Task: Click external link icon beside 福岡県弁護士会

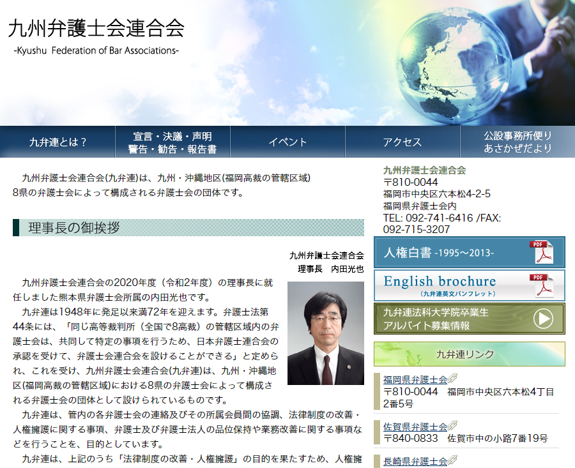Action: pyautogui.click(x=452, y=379)
